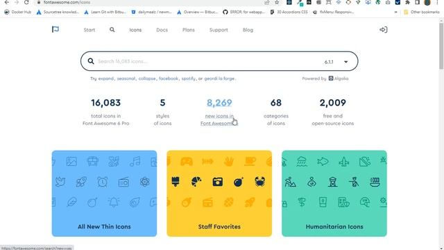Try the 'expand' search suggestion
The image size is (444, 250).
click(x=106, y=78)
